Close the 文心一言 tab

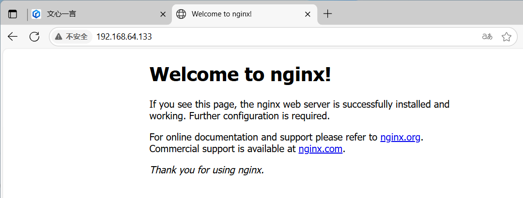click(163, 14)
